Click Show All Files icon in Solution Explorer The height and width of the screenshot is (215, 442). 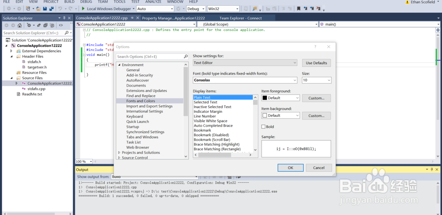pos(51,25)
